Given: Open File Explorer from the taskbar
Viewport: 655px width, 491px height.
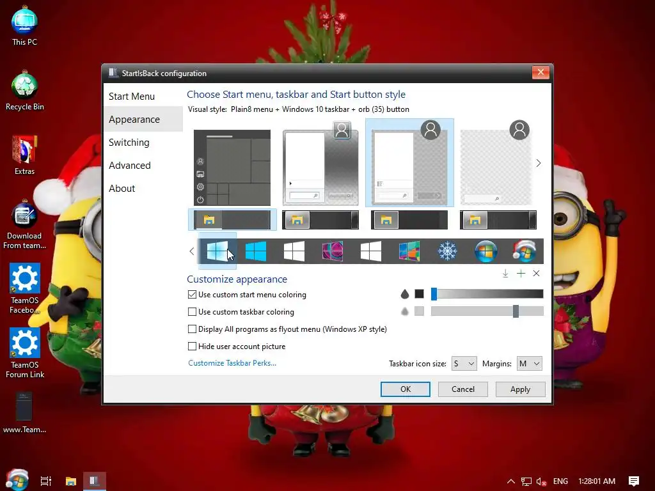Looking at the screenshot, I should (71, 481).
